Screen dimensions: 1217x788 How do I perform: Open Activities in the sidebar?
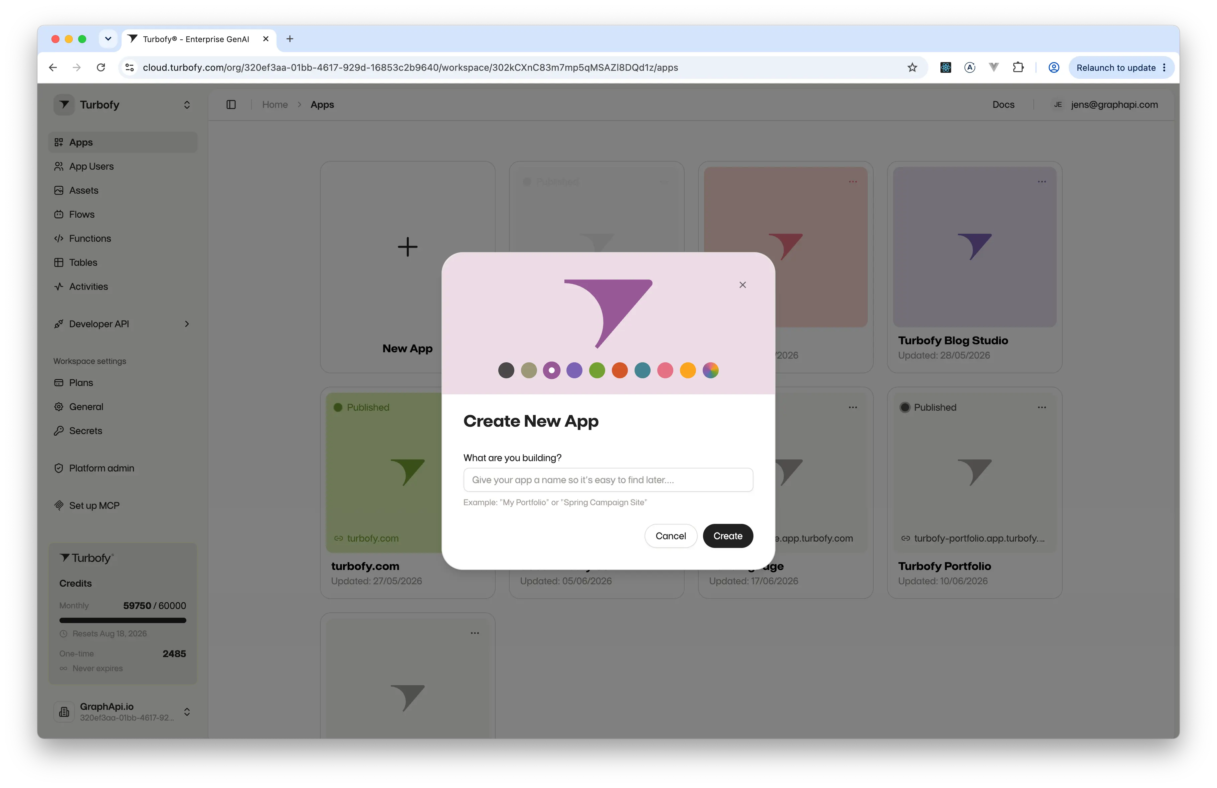123,286
